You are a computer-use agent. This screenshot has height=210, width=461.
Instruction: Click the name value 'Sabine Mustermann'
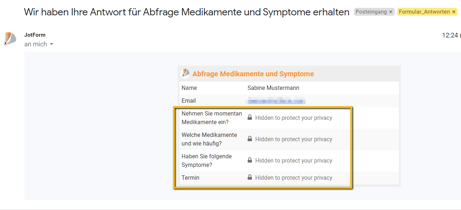(x=273, y=88)
